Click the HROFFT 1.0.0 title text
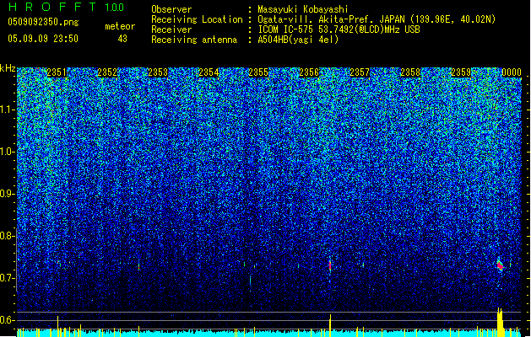The height and width of the screenshot is (337, 531). pyautogui.click(x=66, y=7)
